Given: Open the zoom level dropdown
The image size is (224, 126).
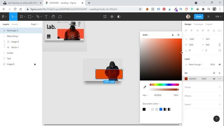Looking at the screenshot, I should 218,16.
